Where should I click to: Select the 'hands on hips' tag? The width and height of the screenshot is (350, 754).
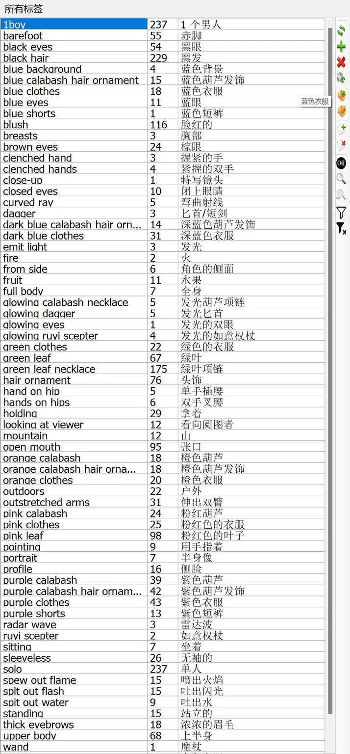36,402
